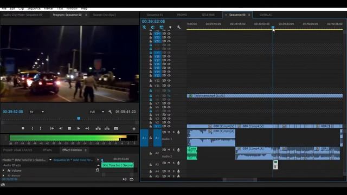347x195 pixels.
Task: Go to Out point in Program monitor
Action: [87, 128]
